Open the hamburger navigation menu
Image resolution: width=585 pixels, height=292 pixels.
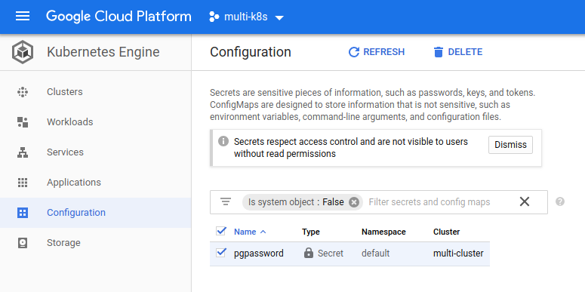(x=23, y=17)
